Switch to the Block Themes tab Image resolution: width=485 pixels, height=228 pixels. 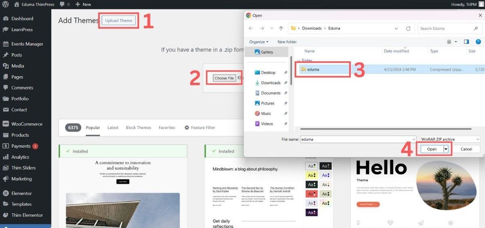138,128
